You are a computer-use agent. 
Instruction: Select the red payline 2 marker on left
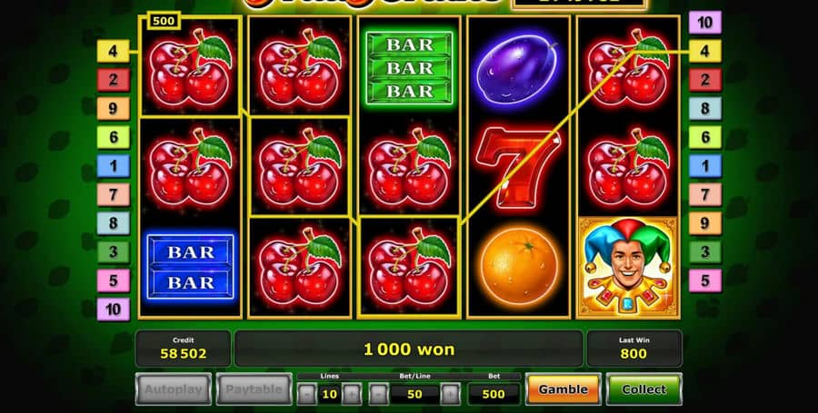click(114, 80)
